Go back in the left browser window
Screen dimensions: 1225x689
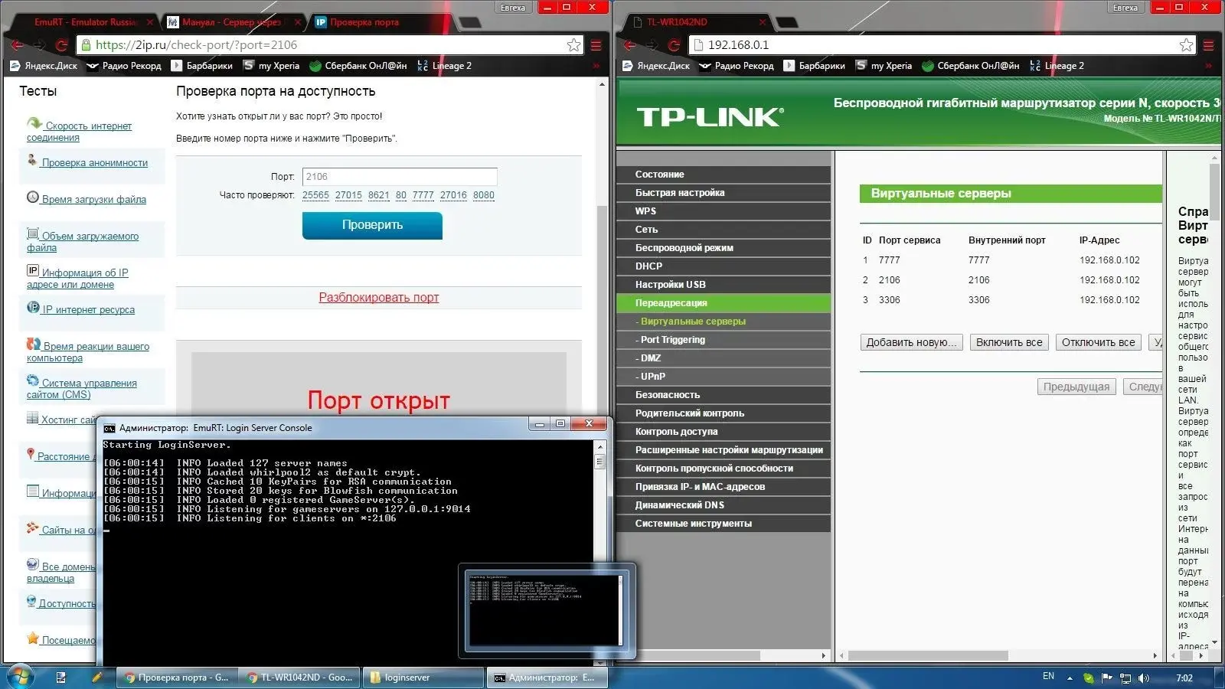pos(17,45)
